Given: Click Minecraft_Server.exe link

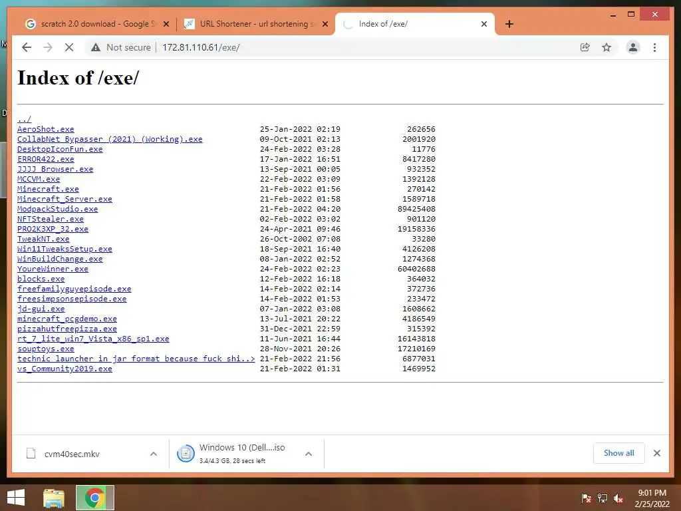Looking at the screenshot, I should 65,199.
